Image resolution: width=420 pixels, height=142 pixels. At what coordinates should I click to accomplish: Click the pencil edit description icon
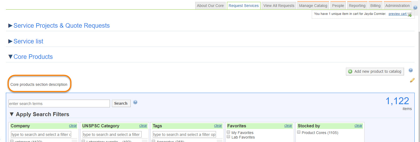point(412,80)
